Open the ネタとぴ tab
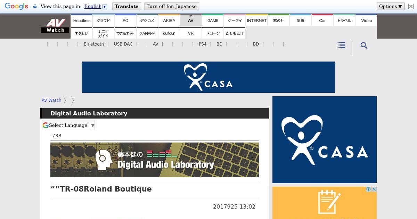417x219 pixels. 81,33
